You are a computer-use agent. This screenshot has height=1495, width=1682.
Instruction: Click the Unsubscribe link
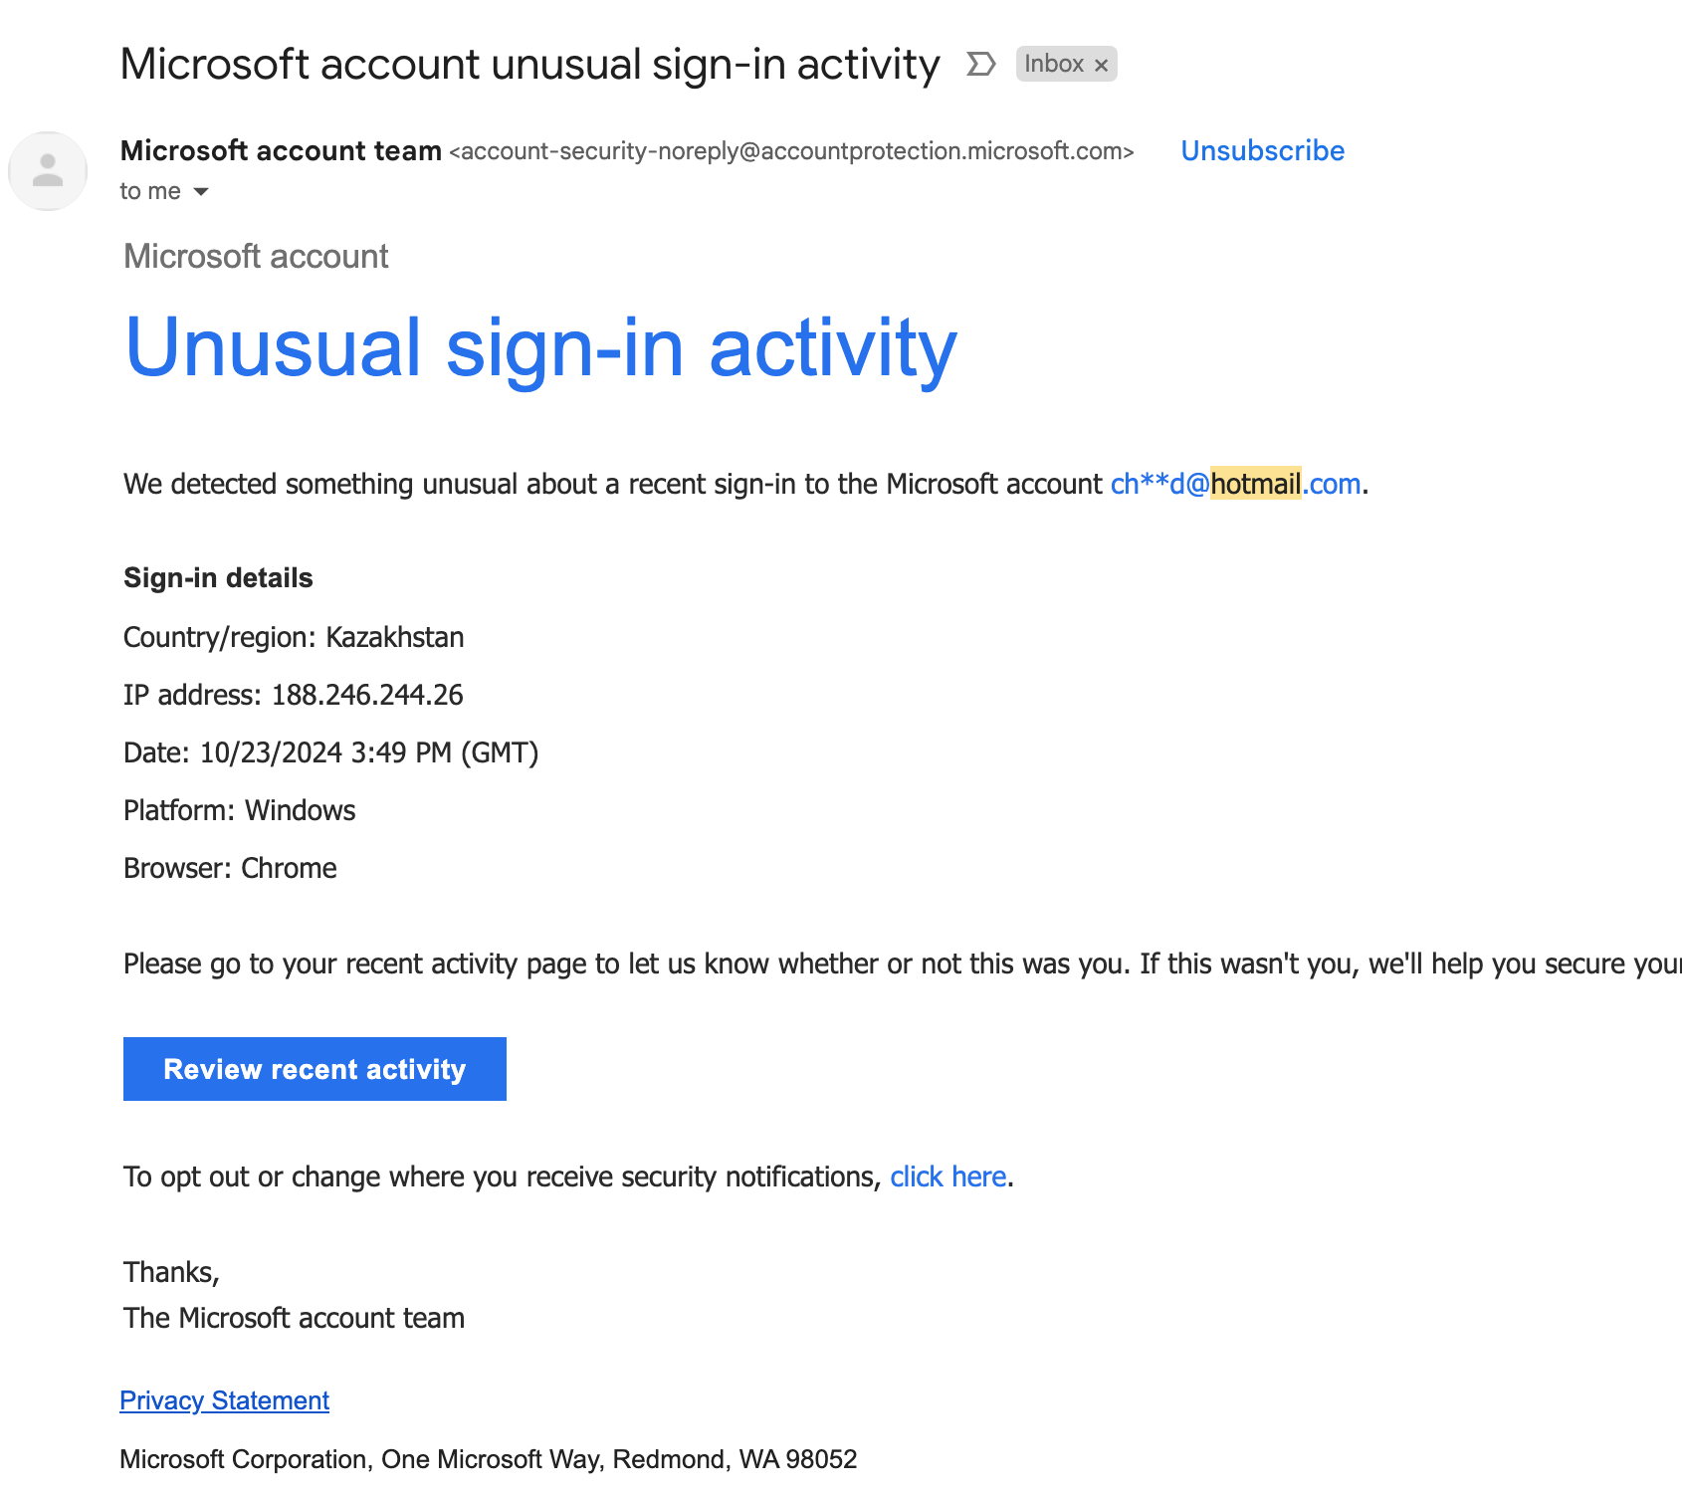(1262, 150)
